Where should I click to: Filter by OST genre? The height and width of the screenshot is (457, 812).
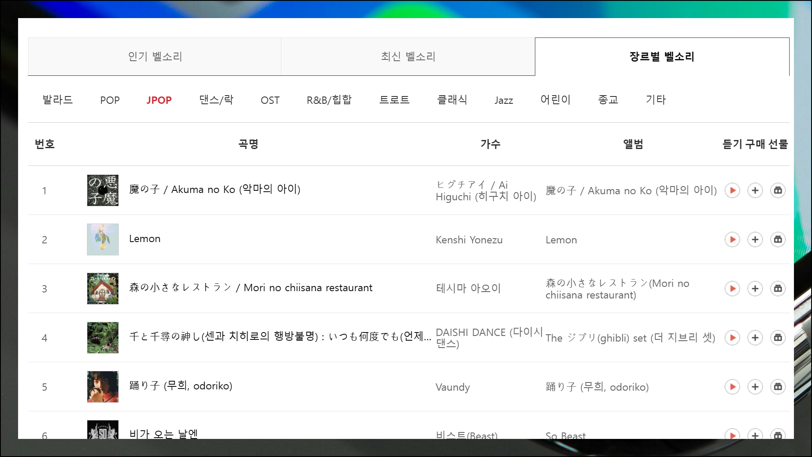270,100
